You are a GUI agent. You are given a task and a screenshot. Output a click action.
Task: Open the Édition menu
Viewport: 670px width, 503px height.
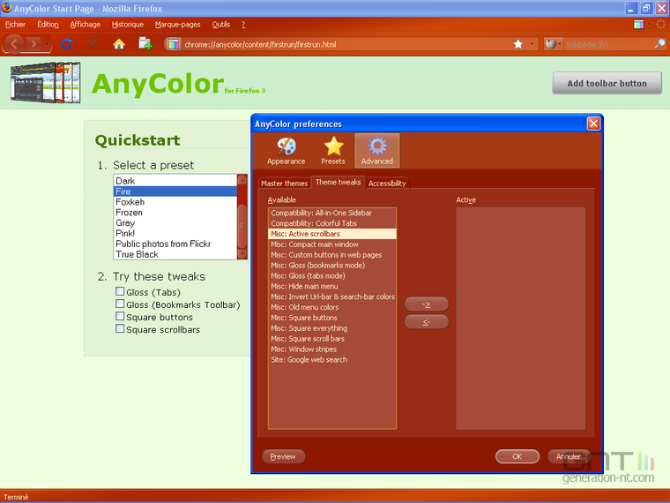pos(48,25)
